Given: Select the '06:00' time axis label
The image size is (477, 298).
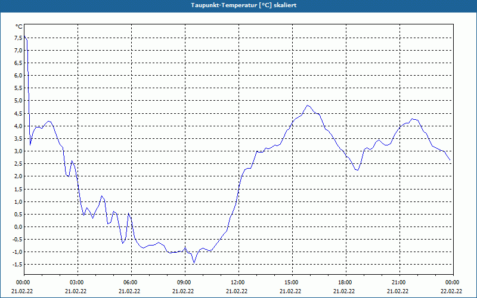Looking at the screenshot, I should pyautogui.click(x=131, y=283).
